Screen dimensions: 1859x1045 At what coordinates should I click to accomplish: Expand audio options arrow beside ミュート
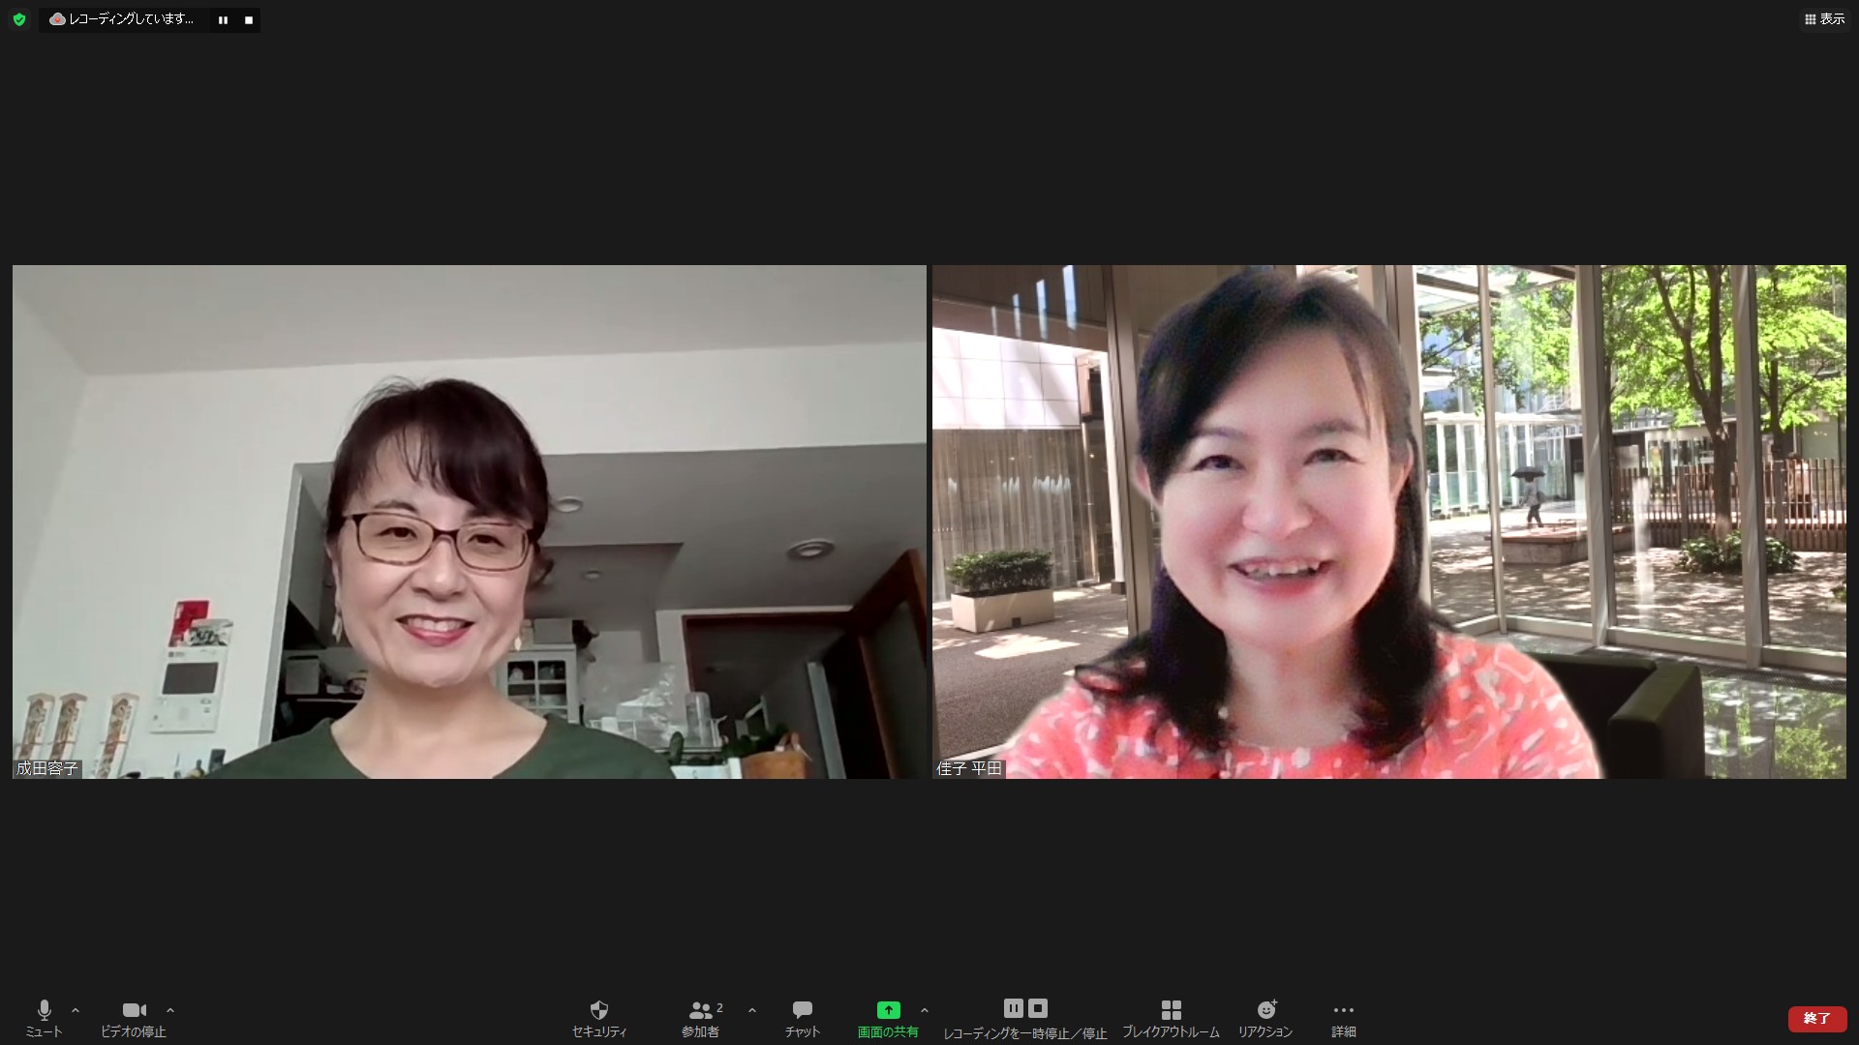[76, 1010]
